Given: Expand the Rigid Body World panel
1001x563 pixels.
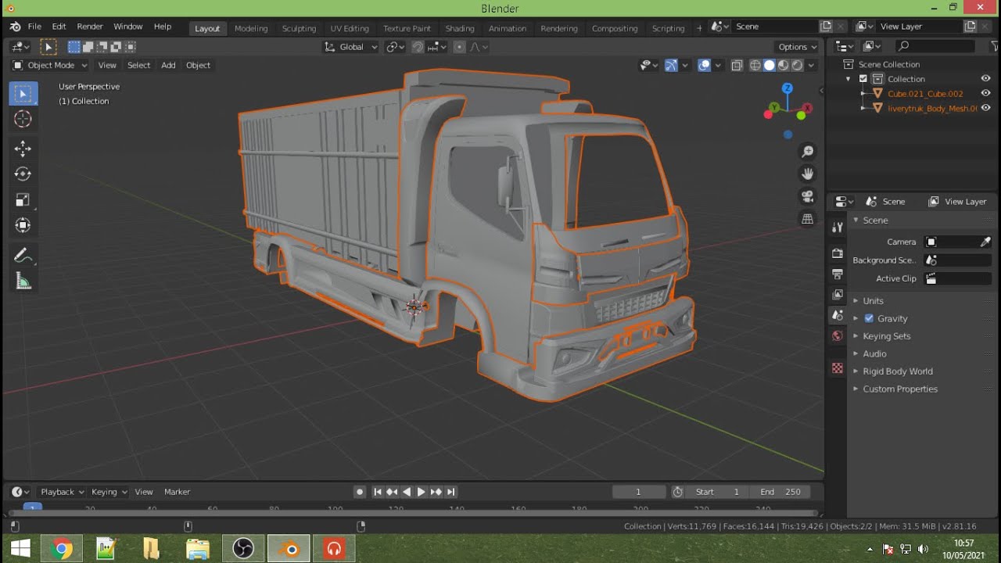Looking at the screenshot, I should click(897, 371).
